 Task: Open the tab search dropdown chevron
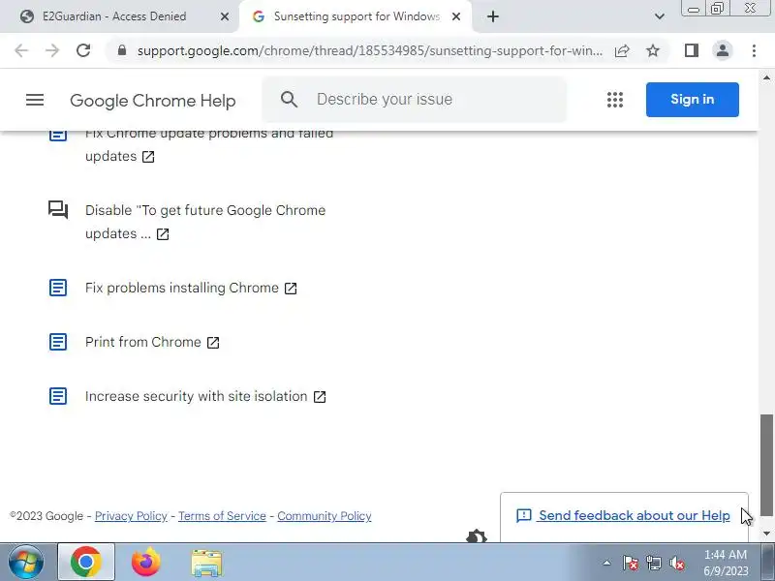[660, 16]
